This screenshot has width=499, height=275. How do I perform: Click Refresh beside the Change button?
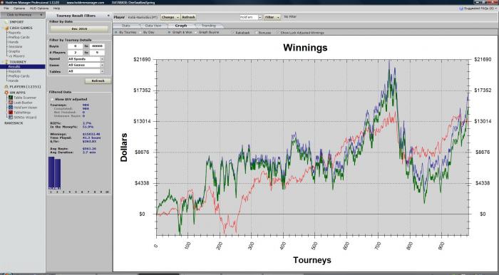point(188,17)
